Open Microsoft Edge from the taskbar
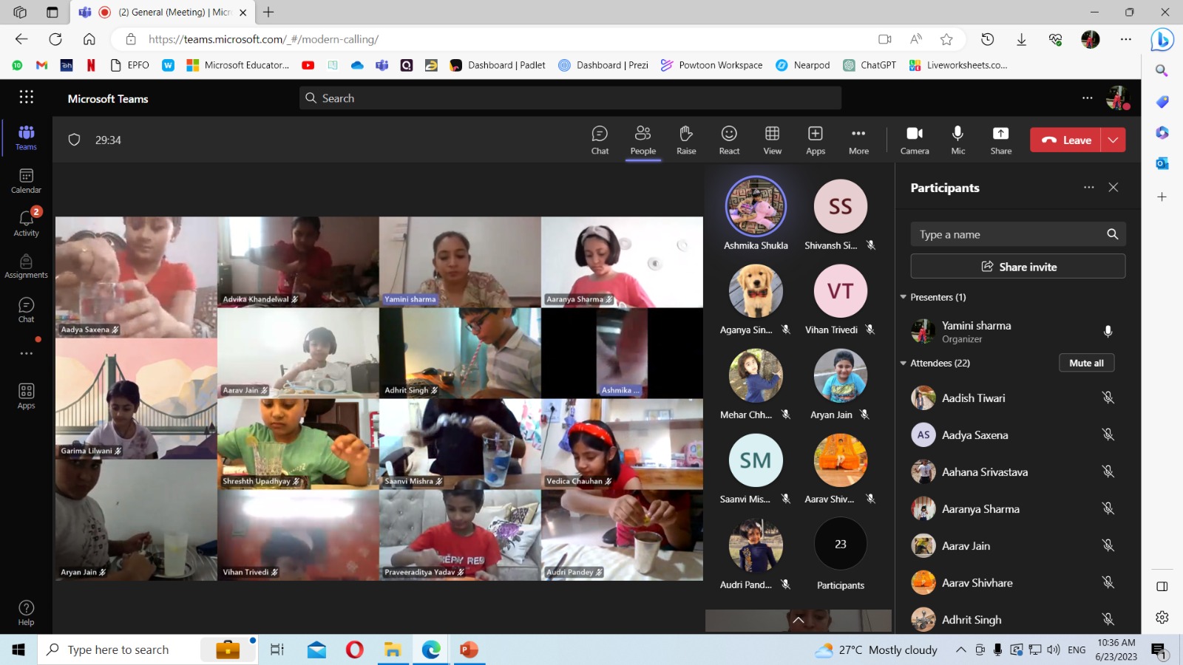Screen dimensions: 1183x665 pyautogui.click(x=431, y=649)
